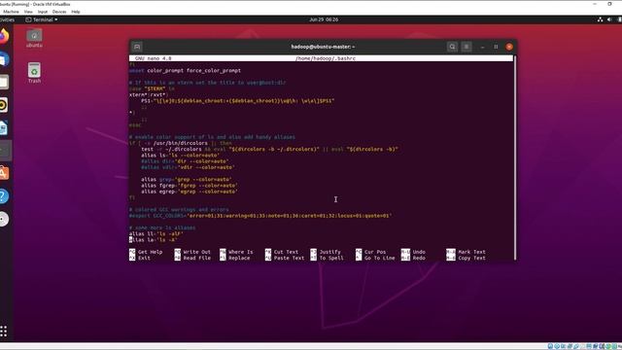Click nano's Where Is shortcut label
This screenshot has width=622, height=350.
[240, 252]
